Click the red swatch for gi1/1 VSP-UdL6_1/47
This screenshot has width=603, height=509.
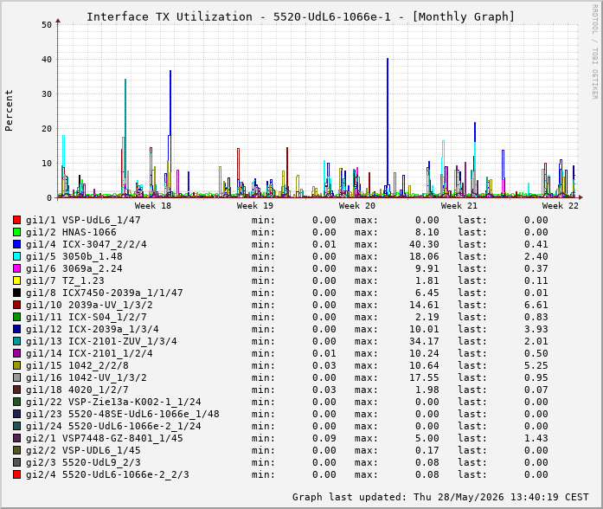click(17, 220)
